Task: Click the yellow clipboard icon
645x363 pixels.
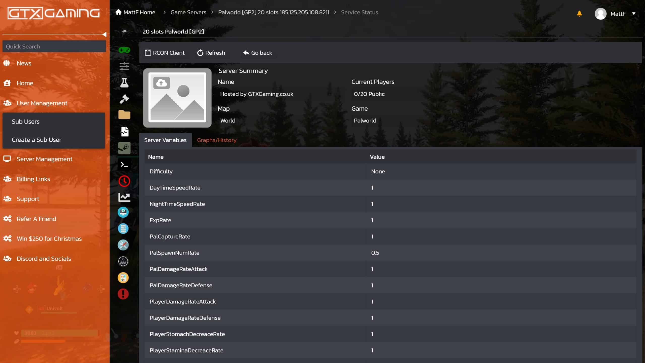Action: [123, 277]
